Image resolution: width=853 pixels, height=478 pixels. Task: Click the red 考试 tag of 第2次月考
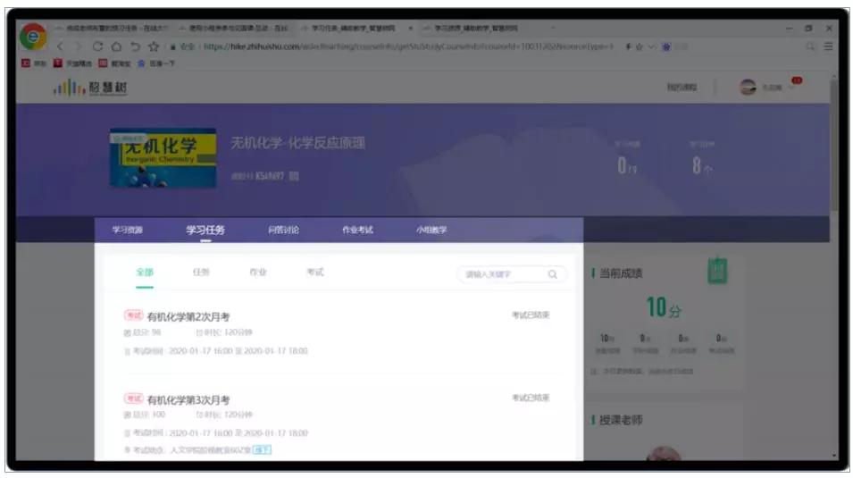(133, 315)
